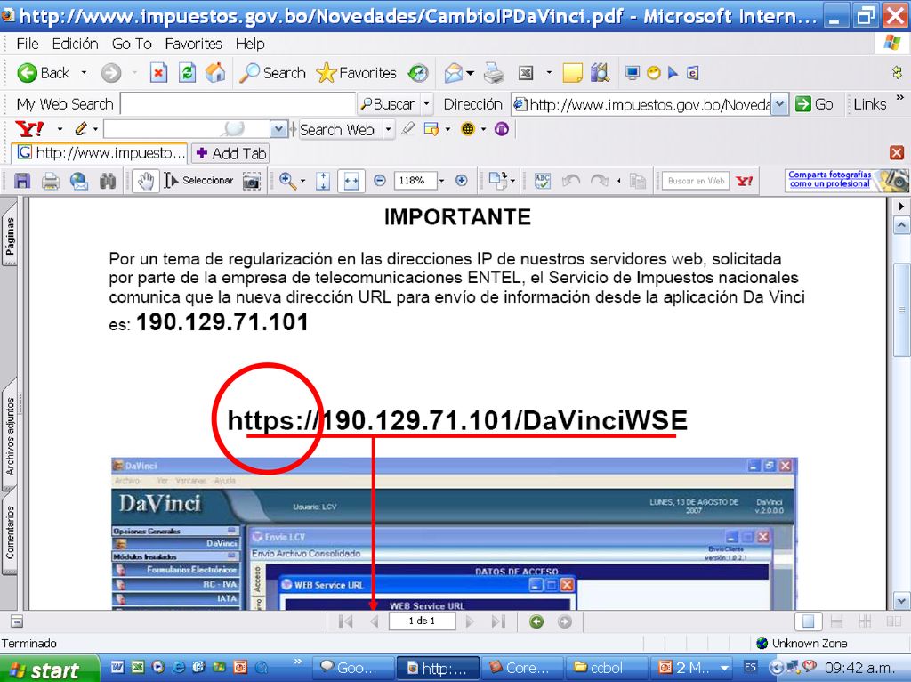Open the Favorites menu
Viewport: 911px width, 682px height.
tap(193, 44)
